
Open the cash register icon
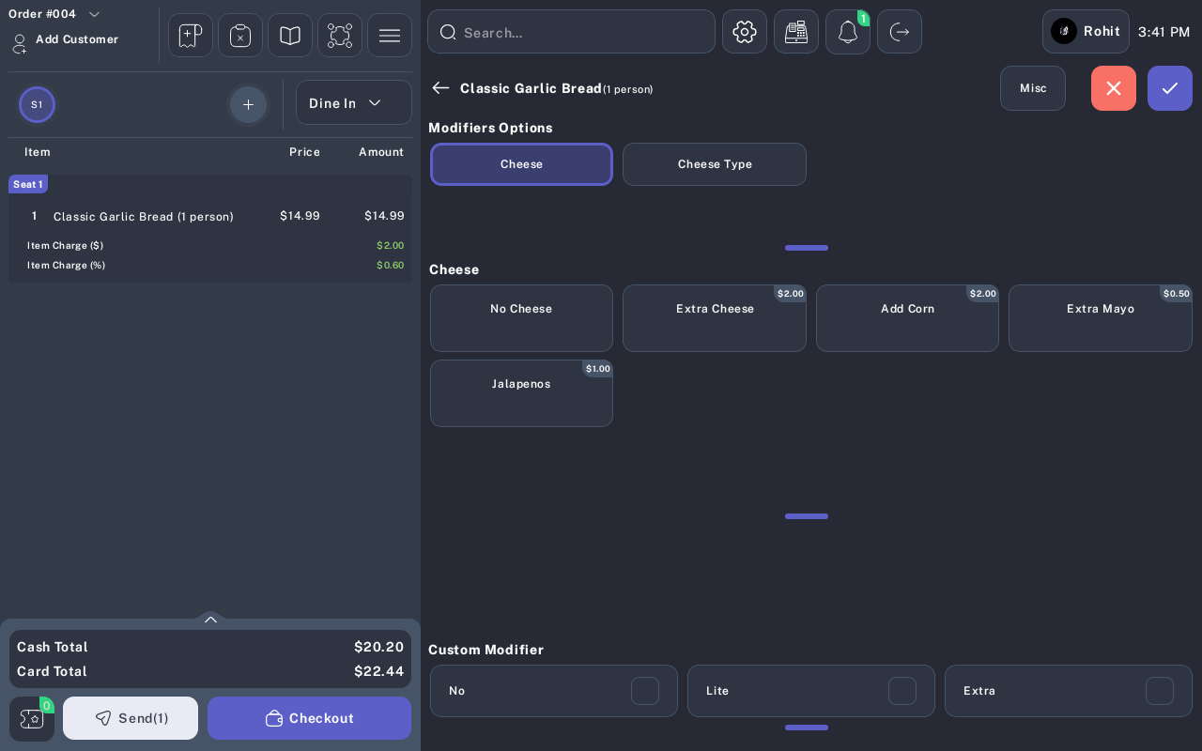796,32
